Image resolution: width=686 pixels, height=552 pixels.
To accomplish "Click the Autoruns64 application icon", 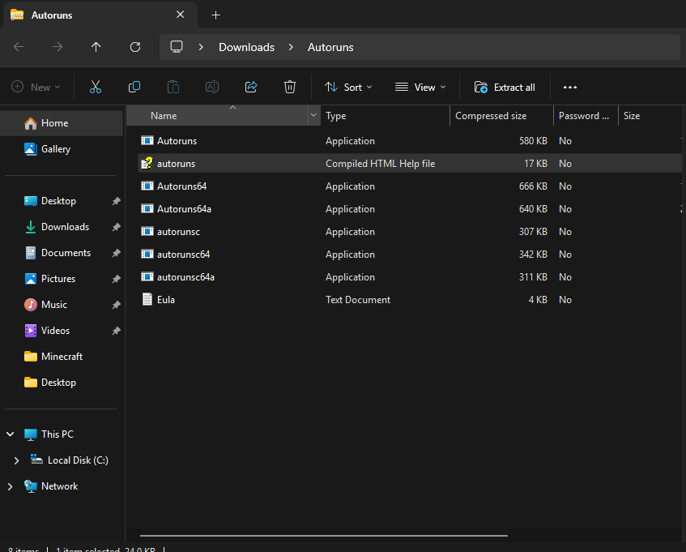I will pyautogui.click(x=147, y=186).
